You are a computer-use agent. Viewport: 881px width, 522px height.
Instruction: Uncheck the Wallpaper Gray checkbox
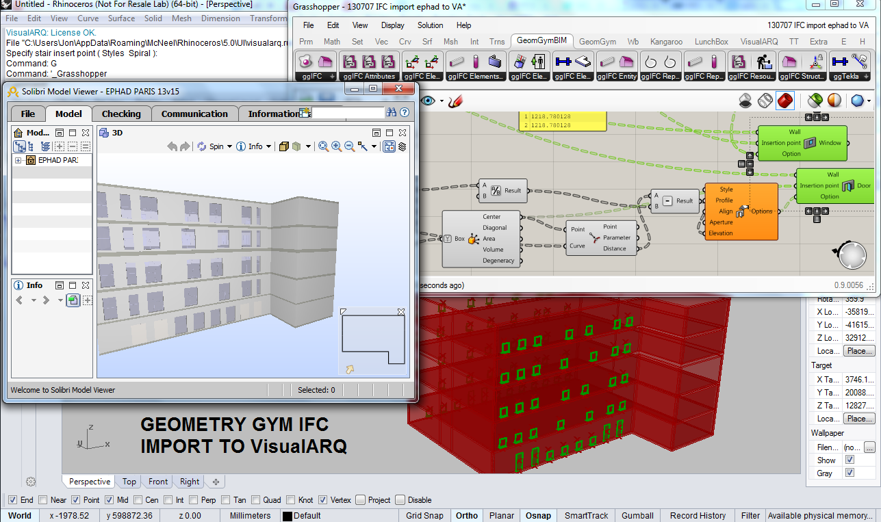[850, 473]
